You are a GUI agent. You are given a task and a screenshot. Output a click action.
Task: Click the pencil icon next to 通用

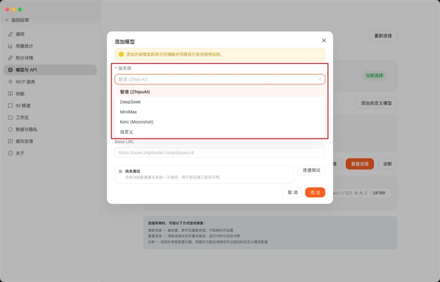[10, 34]
